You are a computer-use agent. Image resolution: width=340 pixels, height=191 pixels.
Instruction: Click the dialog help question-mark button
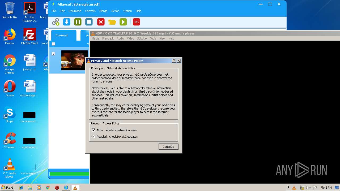(174, 61)
